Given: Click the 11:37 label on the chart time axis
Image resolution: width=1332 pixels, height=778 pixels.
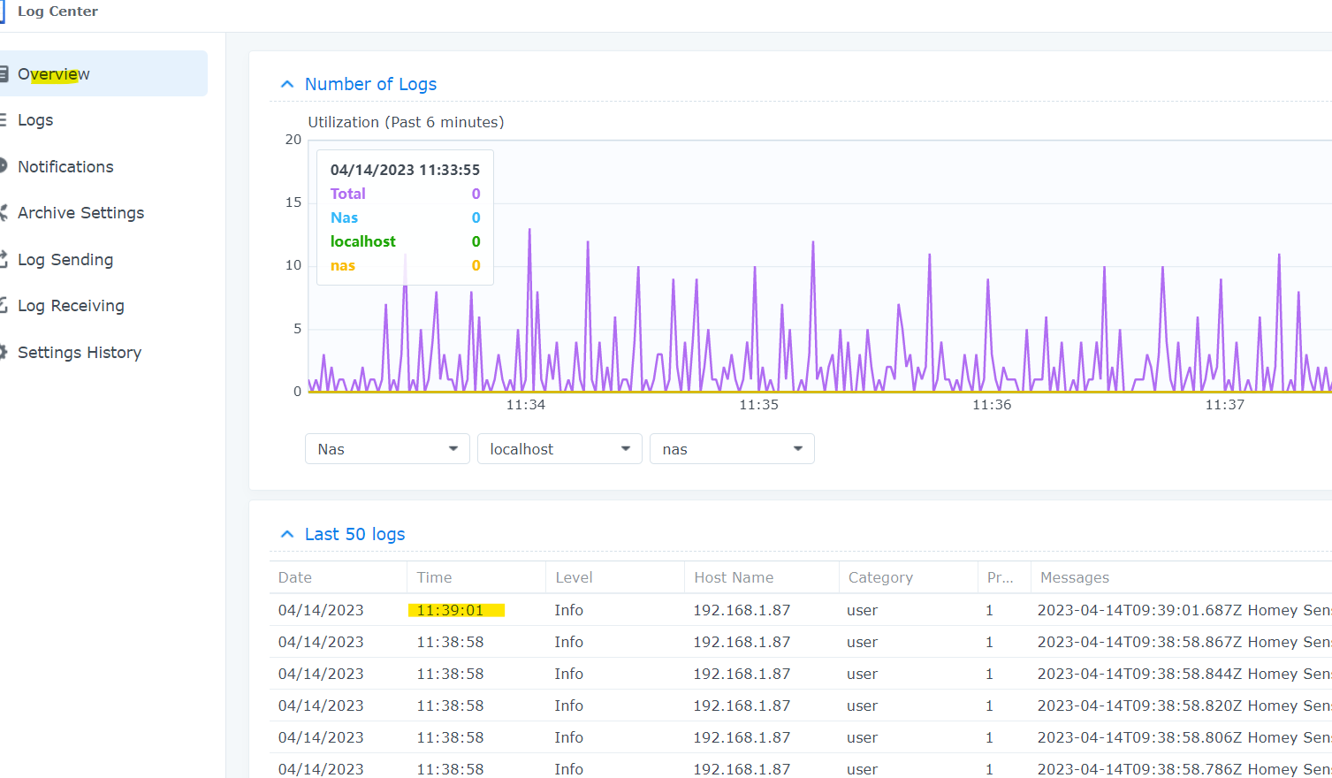Looking at the screenshot, I should pos(1225,405).
